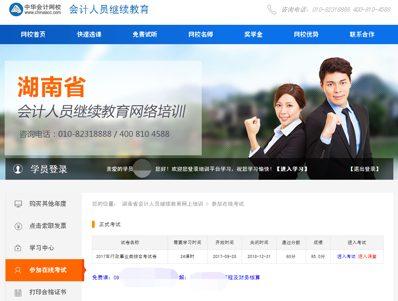This screenshot has height=301, width=398.
Task: Click the monitor icon for 购买其他年度
Action: point(18,204)
